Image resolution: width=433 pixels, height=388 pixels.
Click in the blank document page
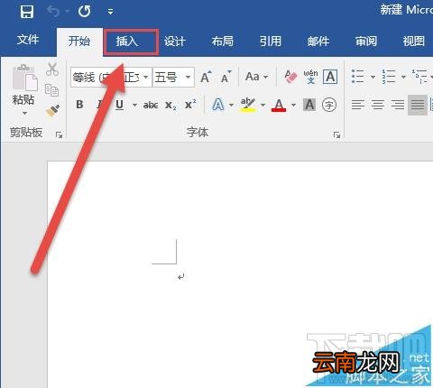tap(240, 274)
